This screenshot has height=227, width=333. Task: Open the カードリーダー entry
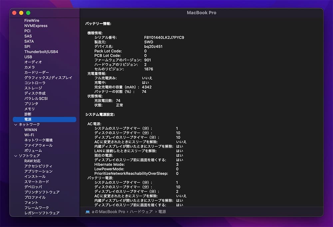pos(37,72)
